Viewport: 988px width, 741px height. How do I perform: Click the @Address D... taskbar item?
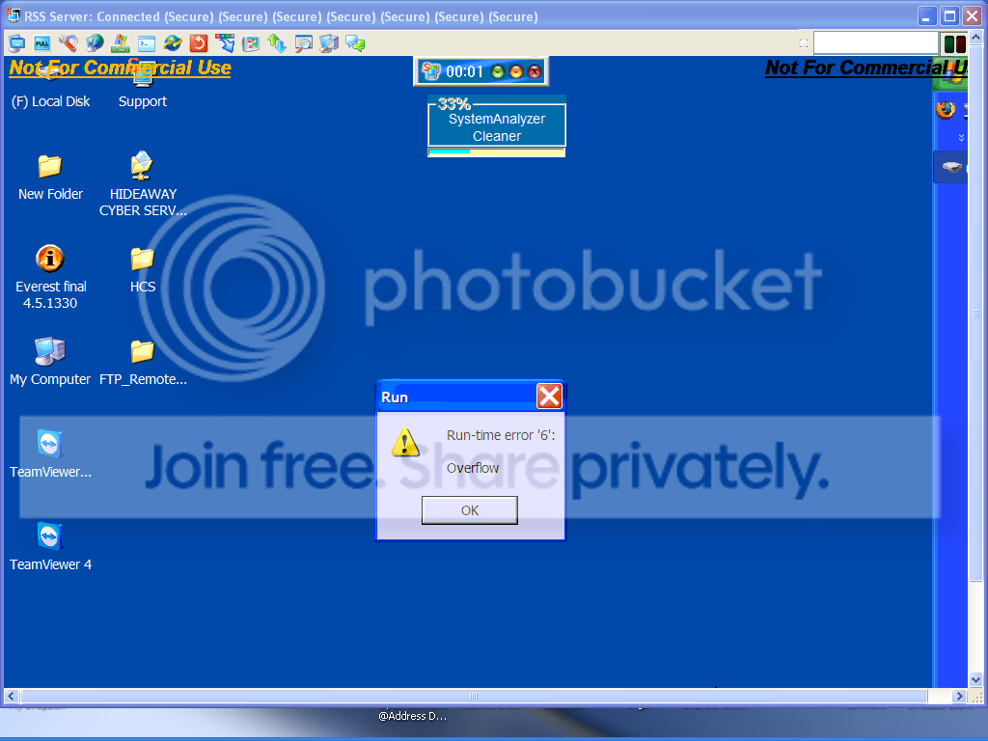pyautogui.click(x=413, y=716)
